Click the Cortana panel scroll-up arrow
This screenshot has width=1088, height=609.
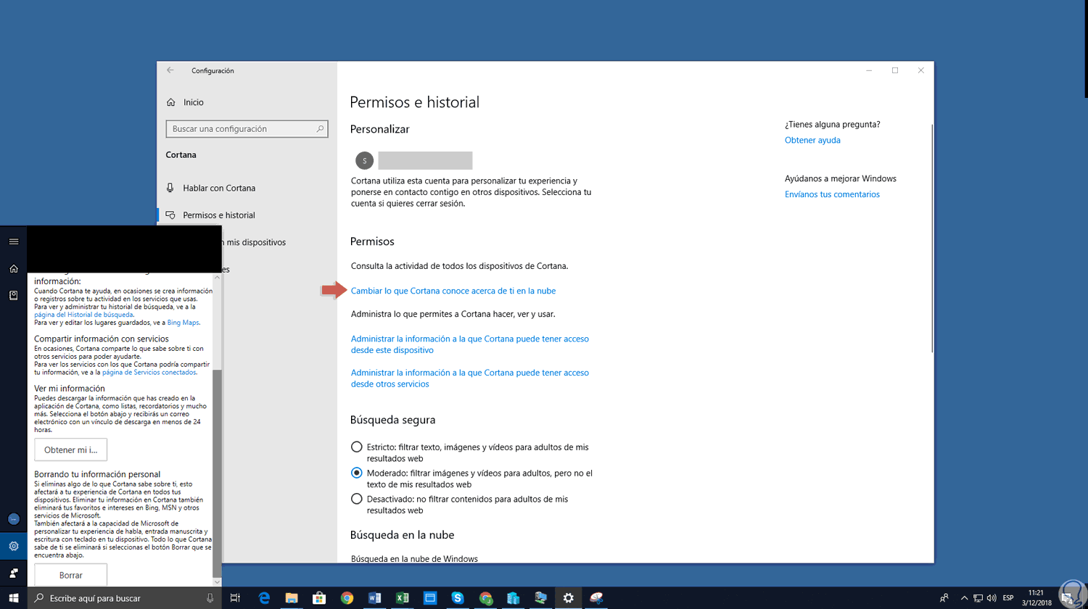(x=217, y=278)
